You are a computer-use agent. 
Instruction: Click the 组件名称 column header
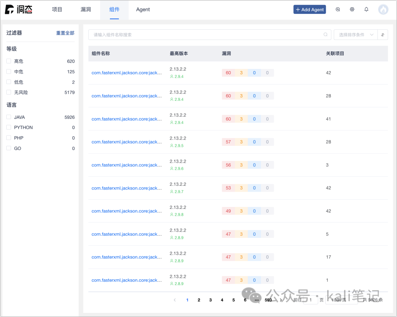click(100, 54)
